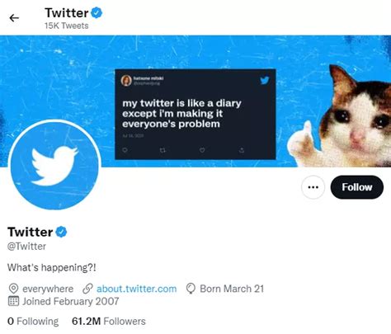Click the verified badge next to profile name
Screen dimensions: 391x334
click(x=61, y=232)
